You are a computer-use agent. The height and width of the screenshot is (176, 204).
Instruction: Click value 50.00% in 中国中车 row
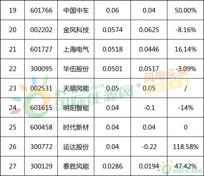[186, 11]
